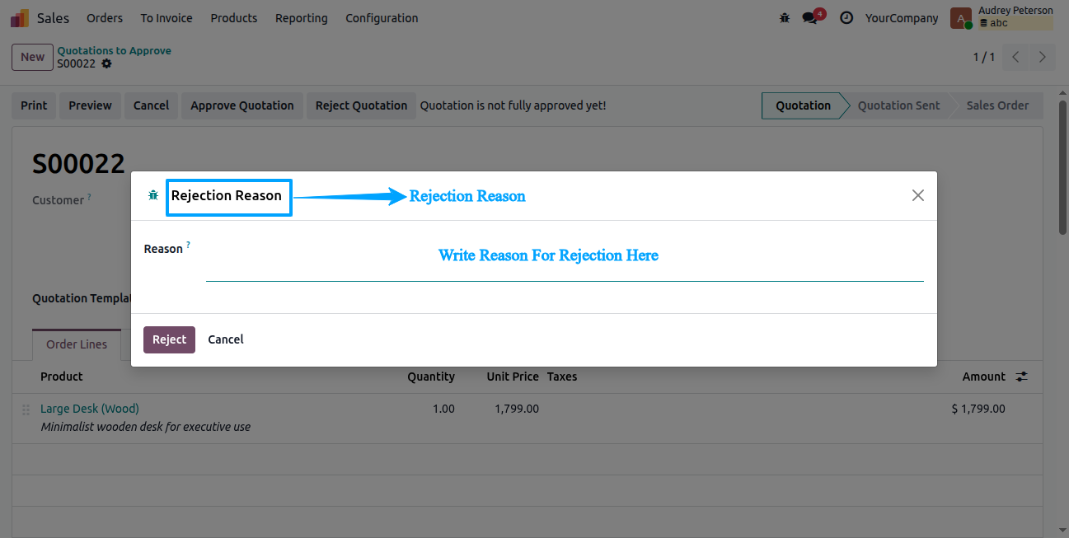Click the Reason text input field
The width and height of the screenshot is (1069, 538).
(565, 261)
